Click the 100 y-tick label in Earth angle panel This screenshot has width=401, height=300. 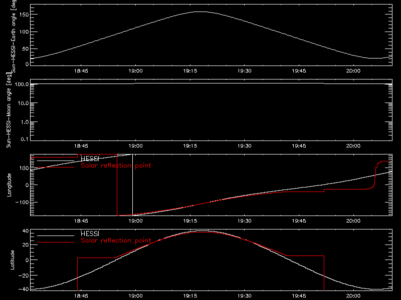tap(24, 32)
